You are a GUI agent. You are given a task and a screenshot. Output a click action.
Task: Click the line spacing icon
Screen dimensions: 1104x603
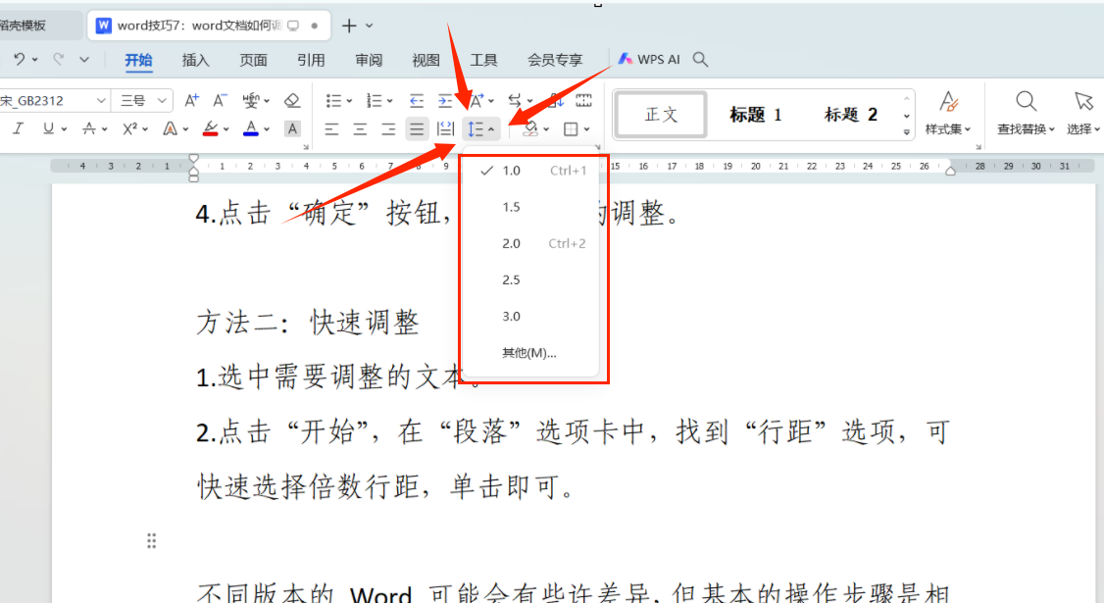(477, 128)
